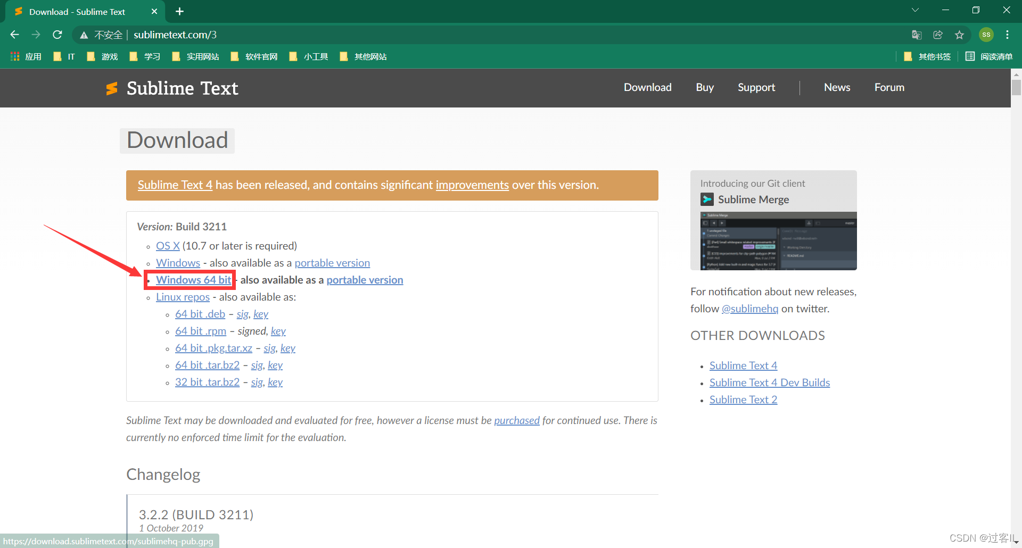This screenshot has width=1022, height=548.
Task: Download the 64 bit .deb package
Action: (x=200, y=314)
